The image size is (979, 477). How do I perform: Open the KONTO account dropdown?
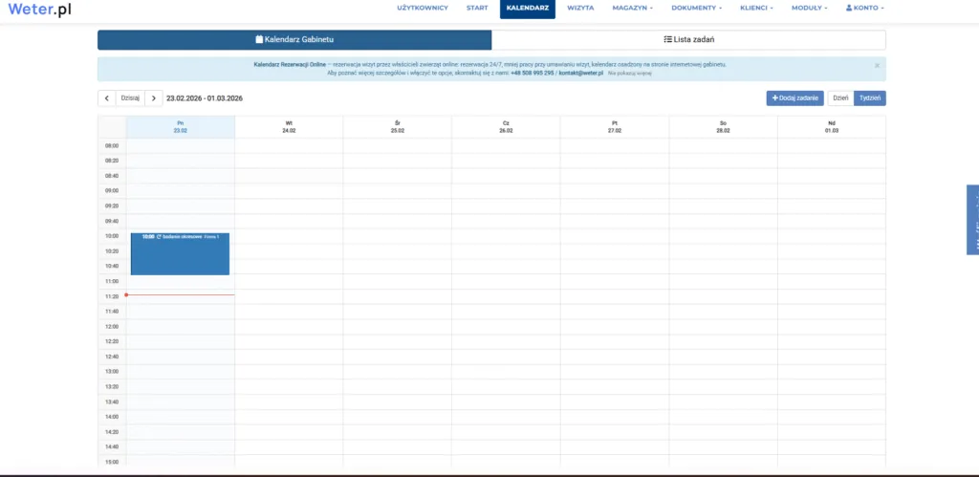pos(864,8)
